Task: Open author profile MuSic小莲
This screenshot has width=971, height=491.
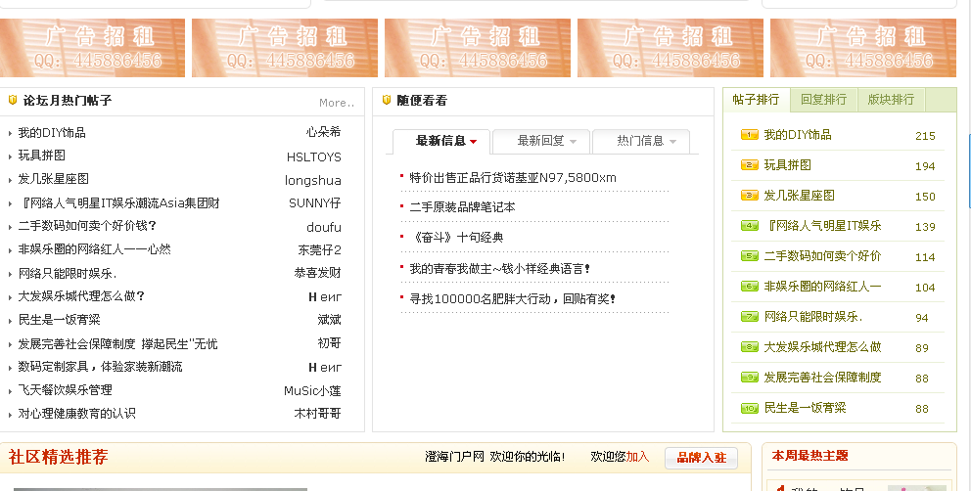Action: click(312, 390)
